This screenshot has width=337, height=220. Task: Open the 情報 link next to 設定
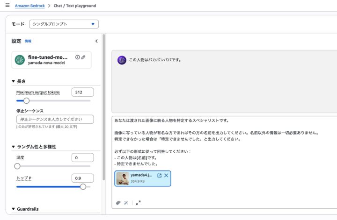28,42
